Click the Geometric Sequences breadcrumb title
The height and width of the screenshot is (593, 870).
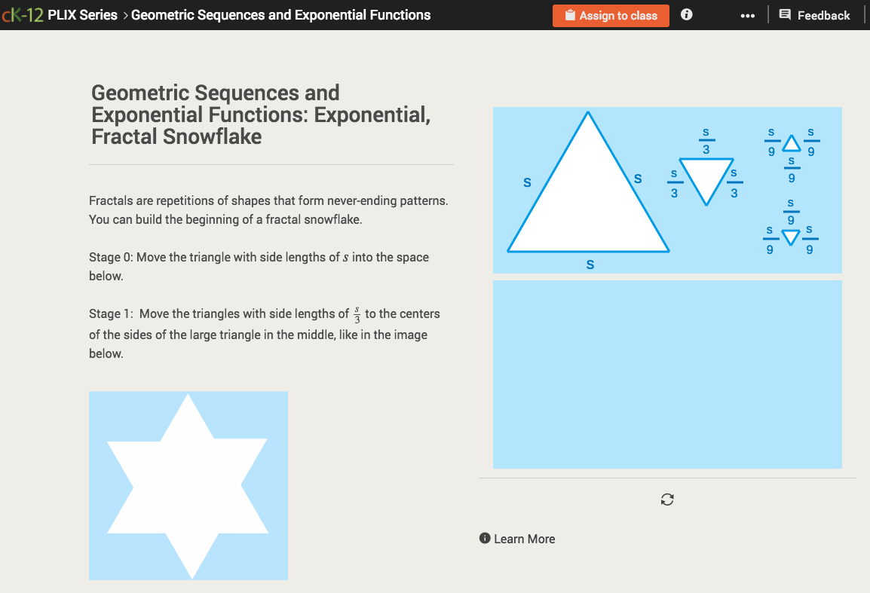280,14
